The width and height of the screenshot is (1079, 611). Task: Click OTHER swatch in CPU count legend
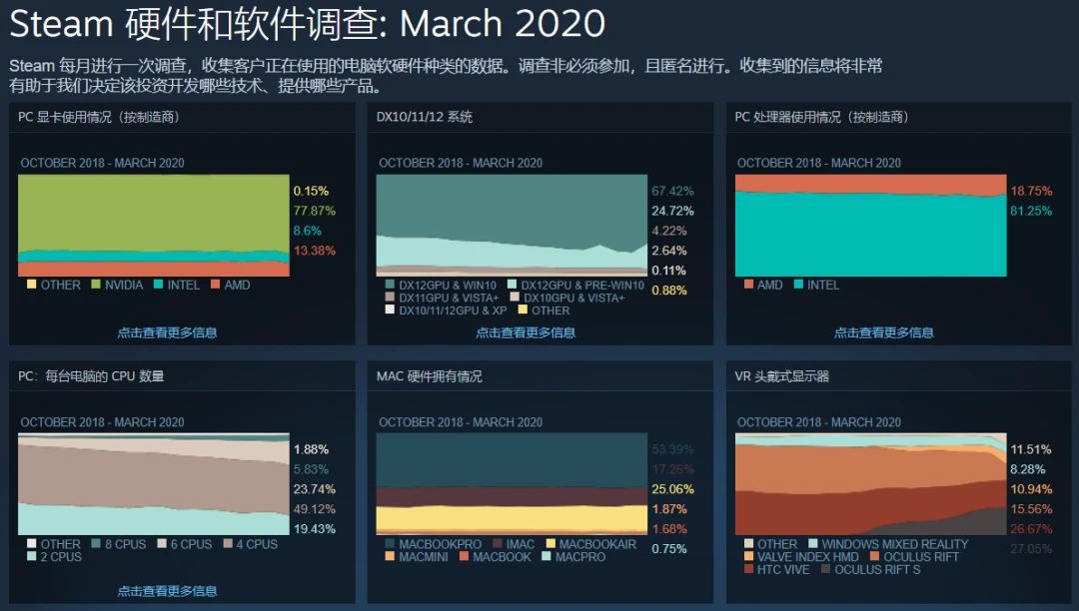(32, 544)
